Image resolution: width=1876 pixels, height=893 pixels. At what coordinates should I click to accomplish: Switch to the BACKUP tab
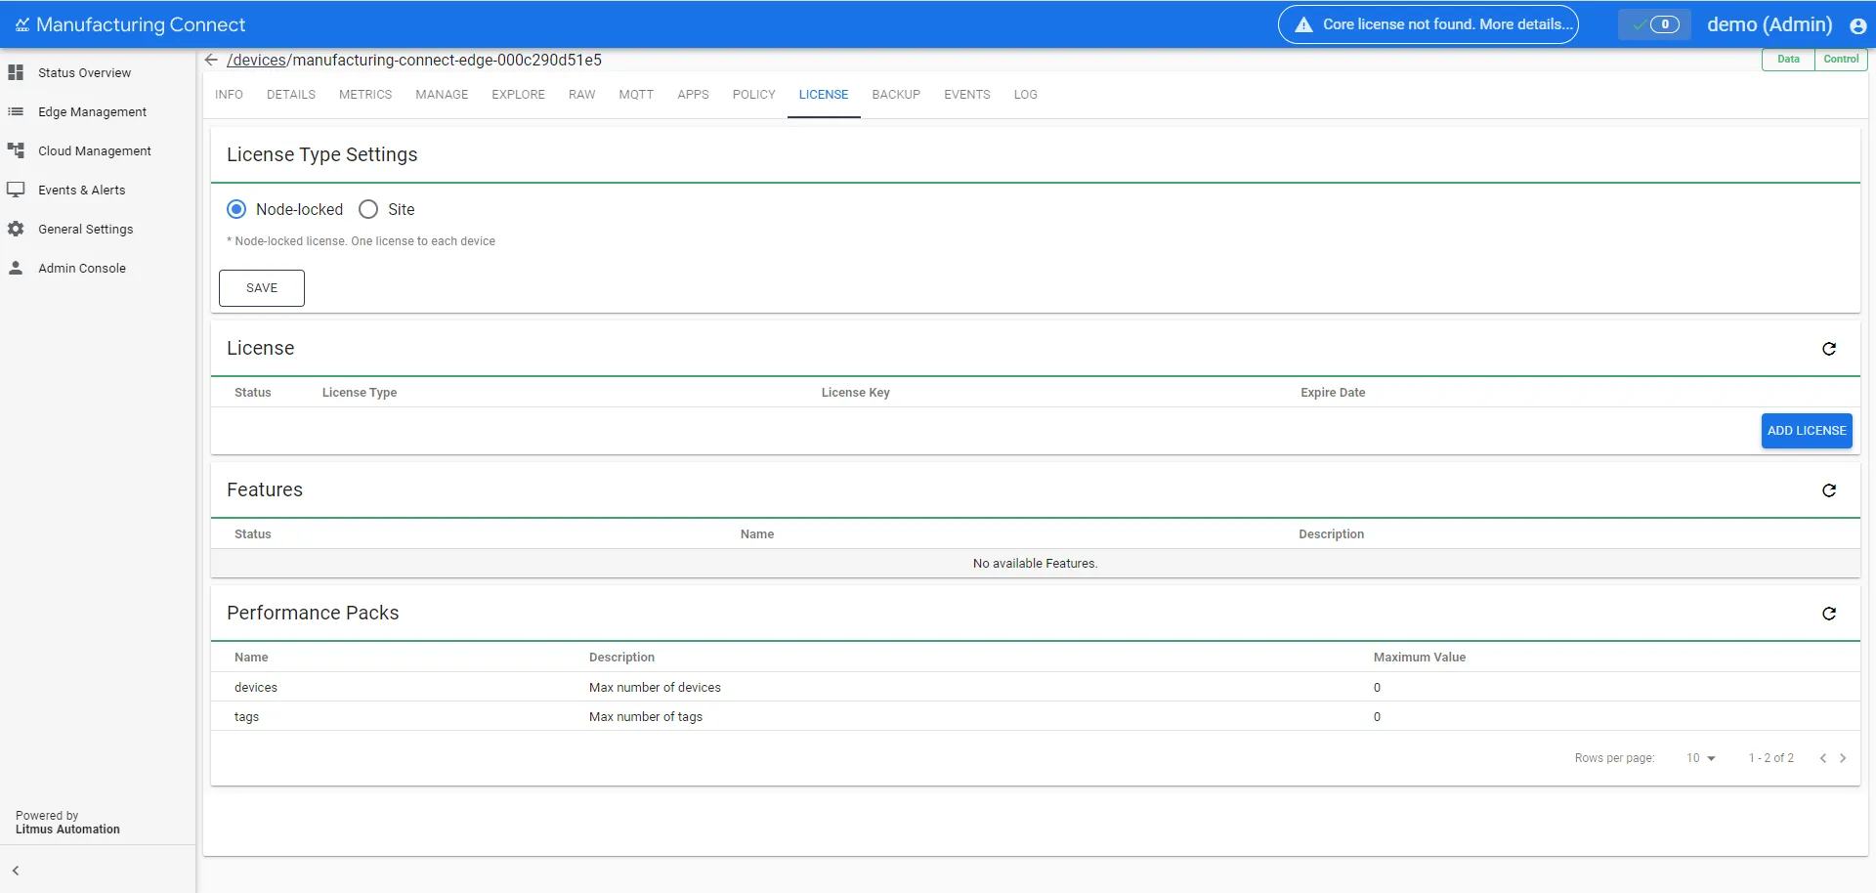click(896, 95)
